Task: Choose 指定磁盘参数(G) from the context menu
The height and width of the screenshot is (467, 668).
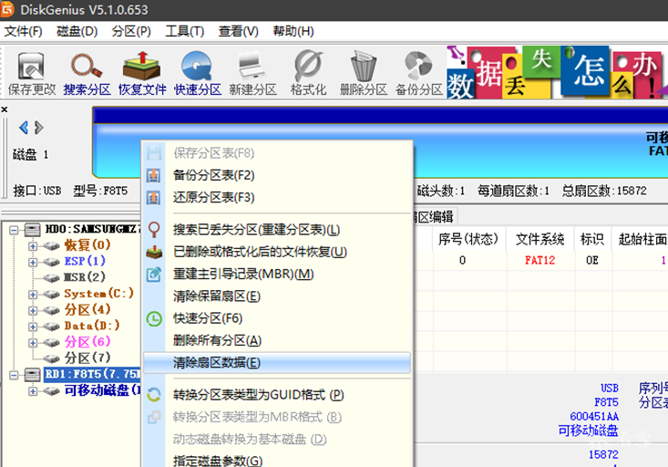Action: [277, 461]
